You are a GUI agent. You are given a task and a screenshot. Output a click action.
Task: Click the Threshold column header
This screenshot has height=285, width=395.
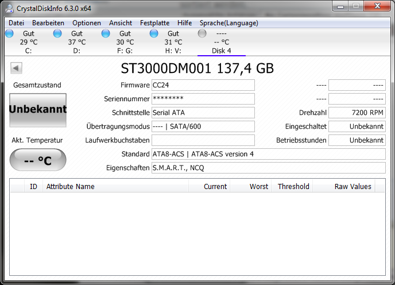[292, 186]
